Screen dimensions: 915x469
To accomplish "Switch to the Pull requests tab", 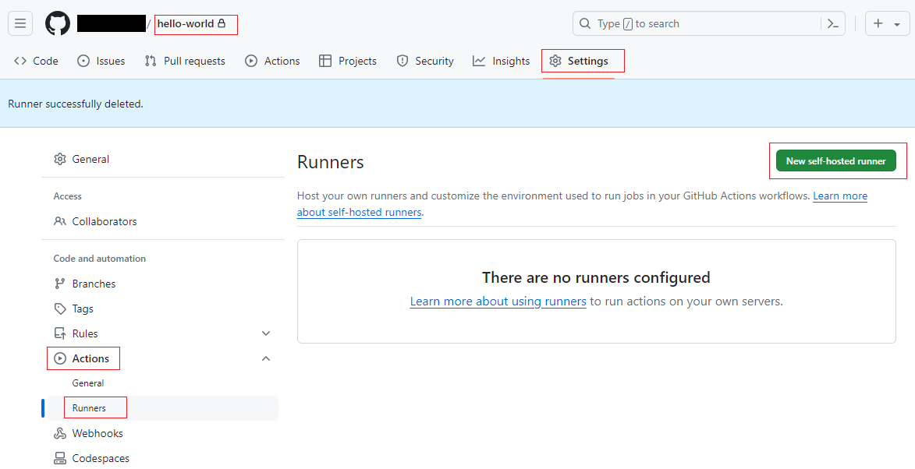I will 185,62.
